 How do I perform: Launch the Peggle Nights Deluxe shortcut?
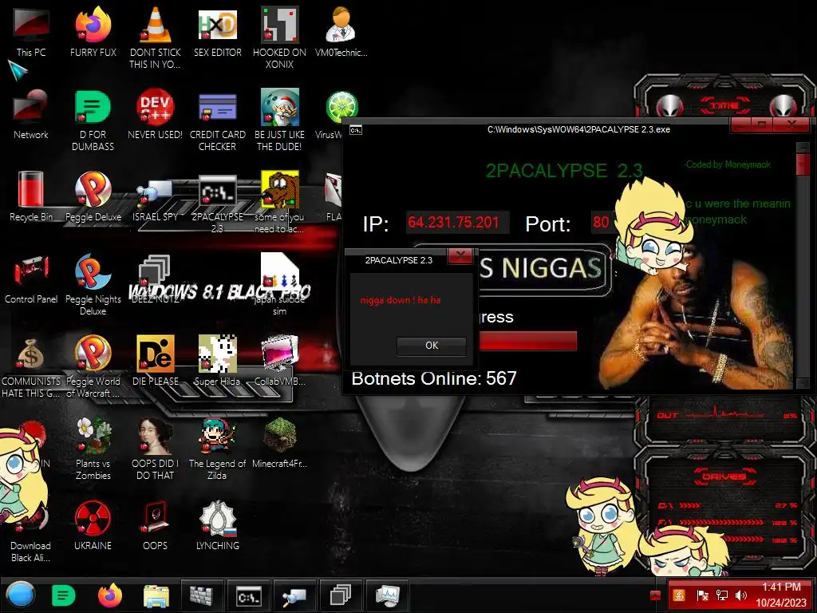93,284
